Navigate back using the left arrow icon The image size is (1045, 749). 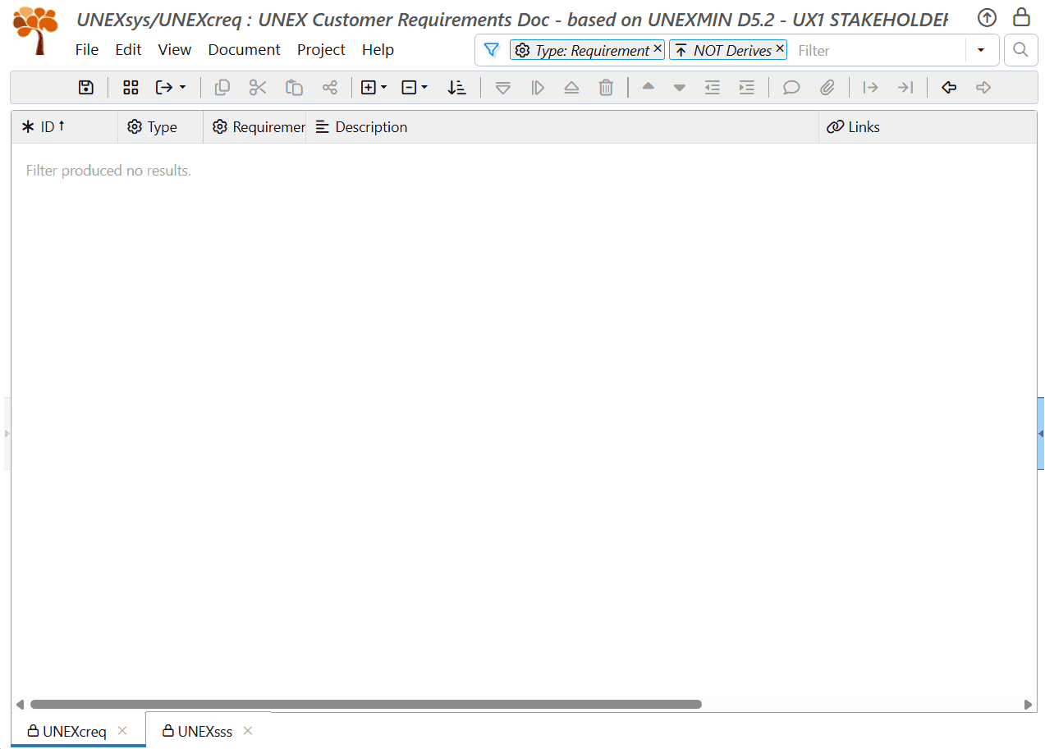[x=948, y=87]
